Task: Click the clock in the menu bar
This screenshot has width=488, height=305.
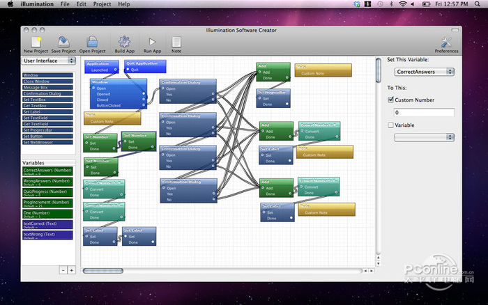Action: tap(452, 4)
